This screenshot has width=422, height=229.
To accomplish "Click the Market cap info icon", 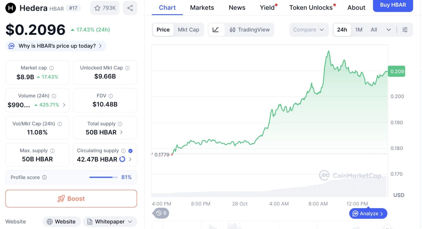I will pyautogui.click(x=51, y=68).
